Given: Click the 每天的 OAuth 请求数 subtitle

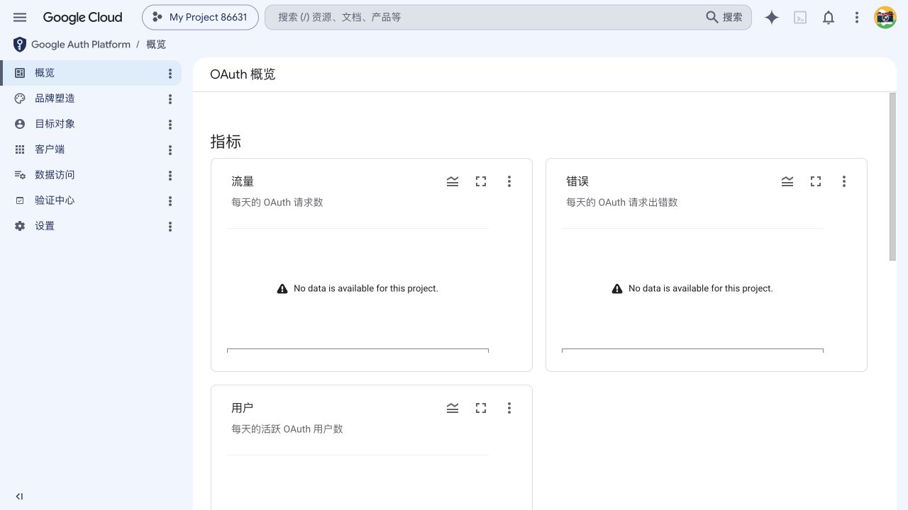Looking at the screenshot, I should pyautogui.click(x=277, y=202).
